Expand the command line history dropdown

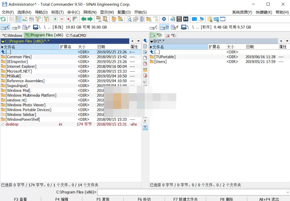point(287,192)
